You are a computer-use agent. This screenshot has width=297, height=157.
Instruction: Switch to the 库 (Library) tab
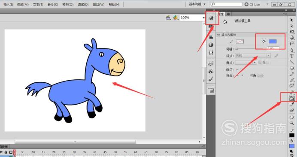(228, 14)
